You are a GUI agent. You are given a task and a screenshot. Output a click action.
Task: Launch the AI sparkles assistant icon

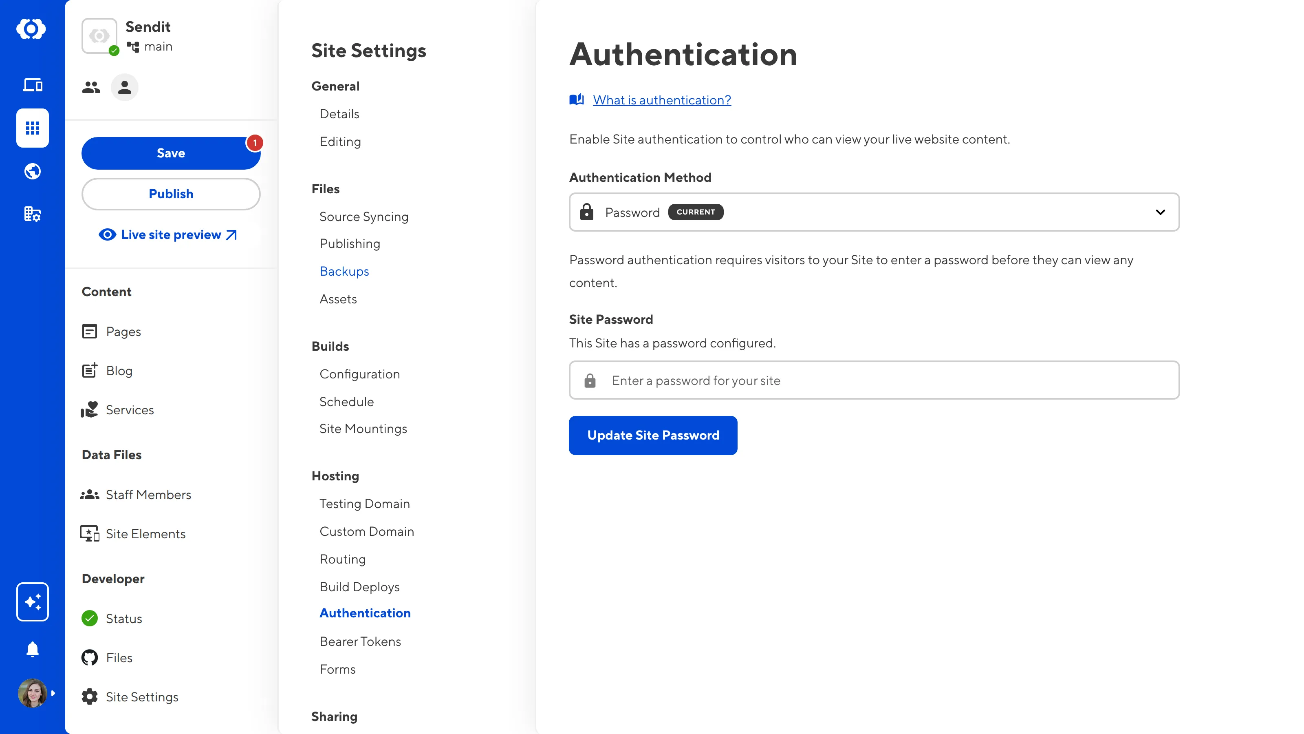click(x=33, y=601)
